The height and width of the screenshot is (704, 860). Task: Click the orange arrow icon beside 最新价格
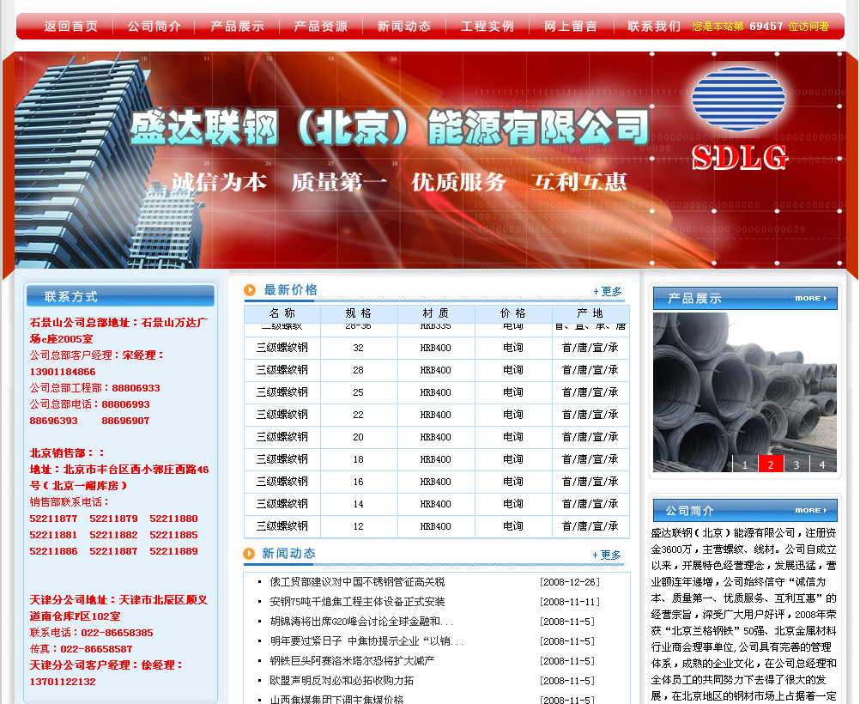tap(250, 290)
